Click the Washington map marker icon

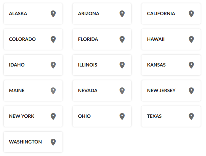(x=53, y=142)
